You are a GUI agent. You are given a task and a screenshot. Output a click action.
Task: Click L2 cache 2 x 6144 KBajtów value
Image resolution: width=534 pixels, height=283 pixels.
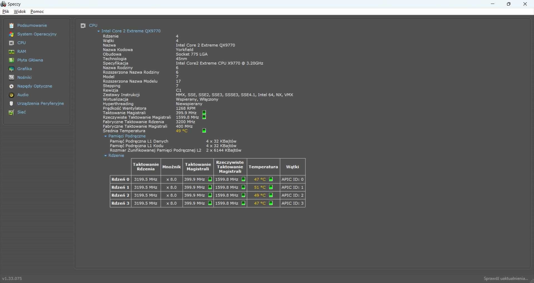(x=224, y=150)
